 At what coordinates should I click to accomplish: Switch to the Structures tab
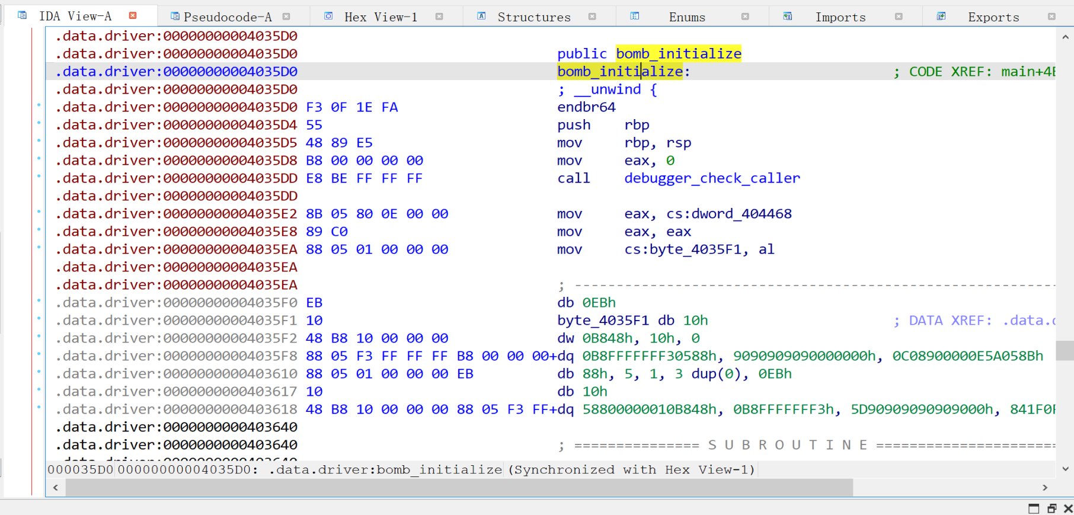(534, 17)
